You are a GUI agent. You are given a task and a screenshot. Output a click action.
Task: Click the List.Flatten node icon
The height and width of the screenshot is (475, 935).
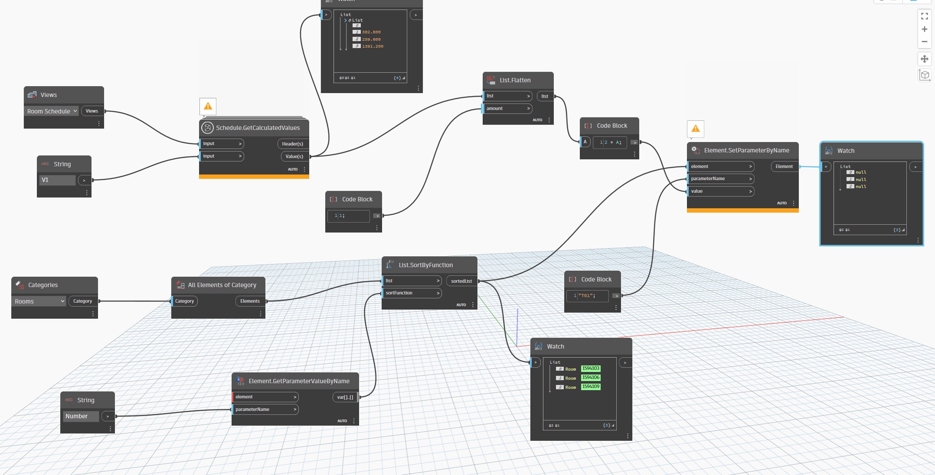point(491,80)
